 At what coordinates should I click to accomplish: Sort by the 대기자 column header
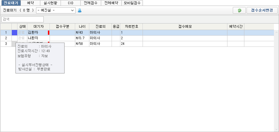[38, 27]
